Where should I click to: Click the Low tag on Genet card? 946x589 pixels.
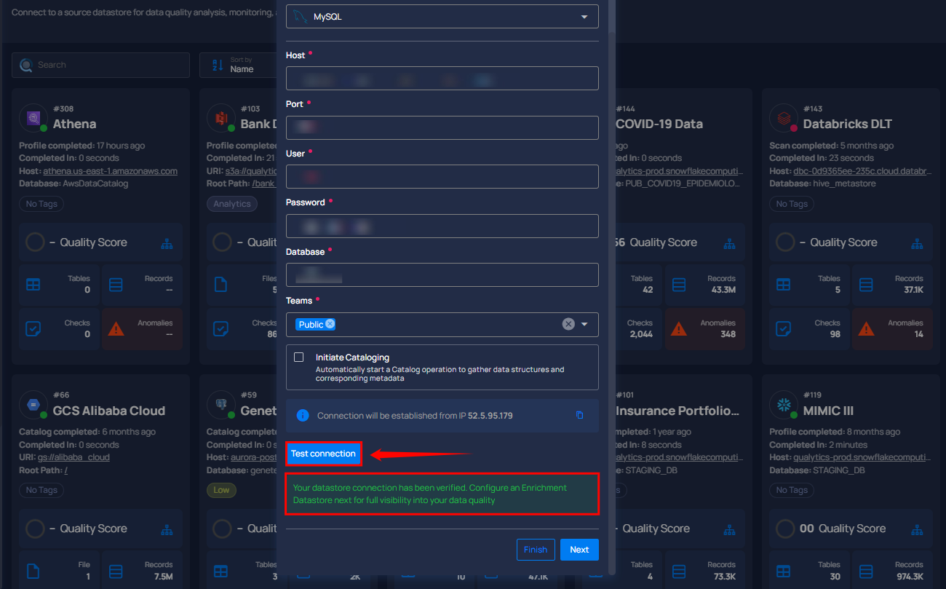point(221,490)
